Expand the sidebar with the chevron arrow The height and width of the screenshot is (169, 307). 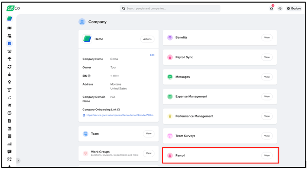tap(18, 161)
